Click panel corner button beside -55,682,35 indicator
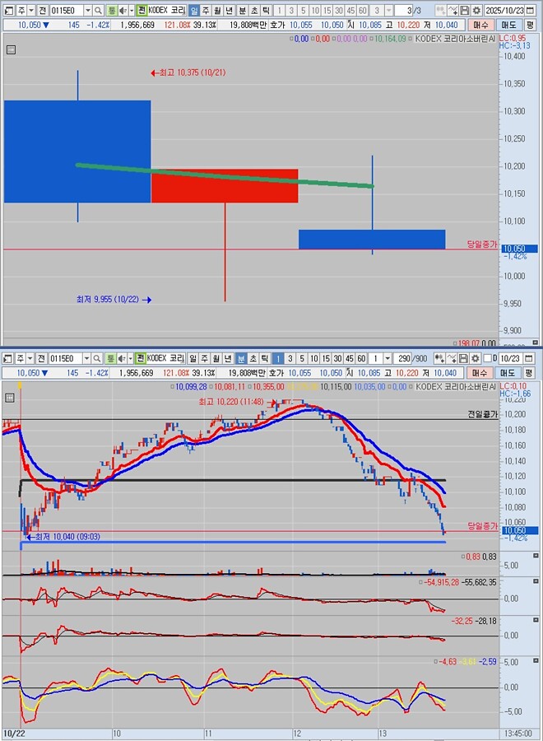The height and width of the screenshot is (741, 543). pyautogui.click(x=536, y=582)
